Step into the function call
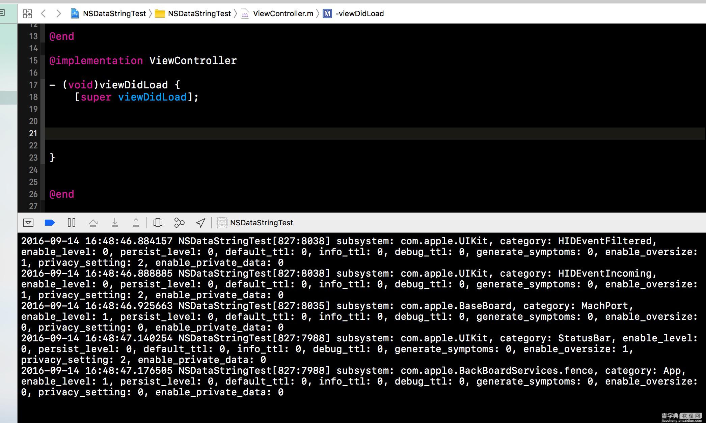 [115, 223]
